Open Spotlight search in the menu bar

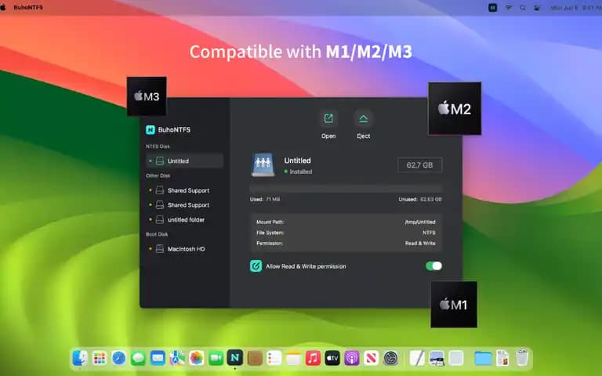point(523,7)
